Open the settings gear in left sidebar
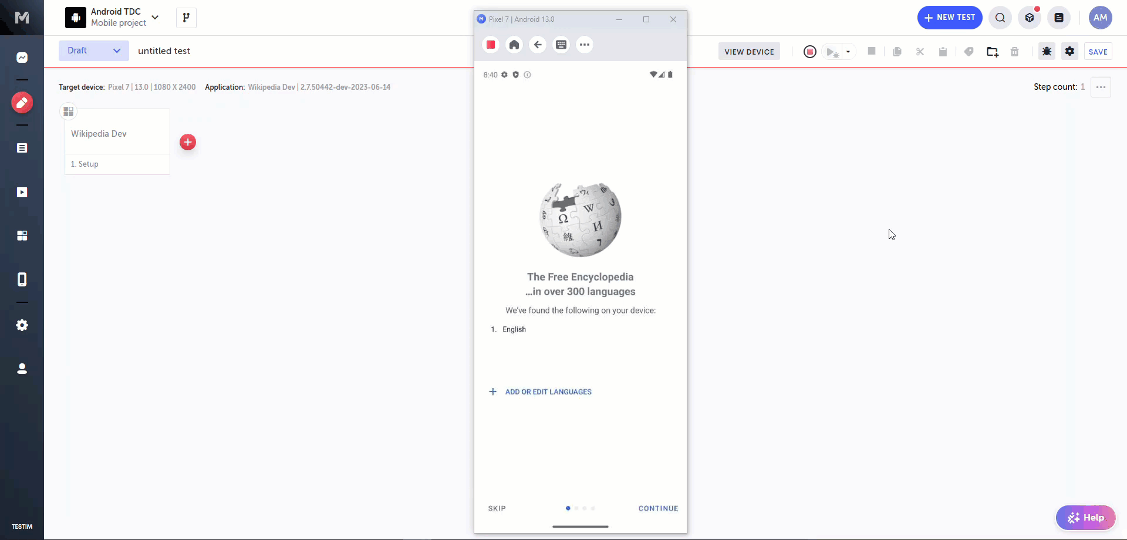1127x540 pixels. (x=22, y=325)
